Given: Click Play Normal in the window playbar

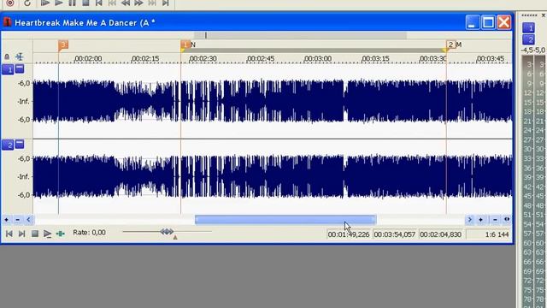Looking at the screenshot, I should (48, 234).
